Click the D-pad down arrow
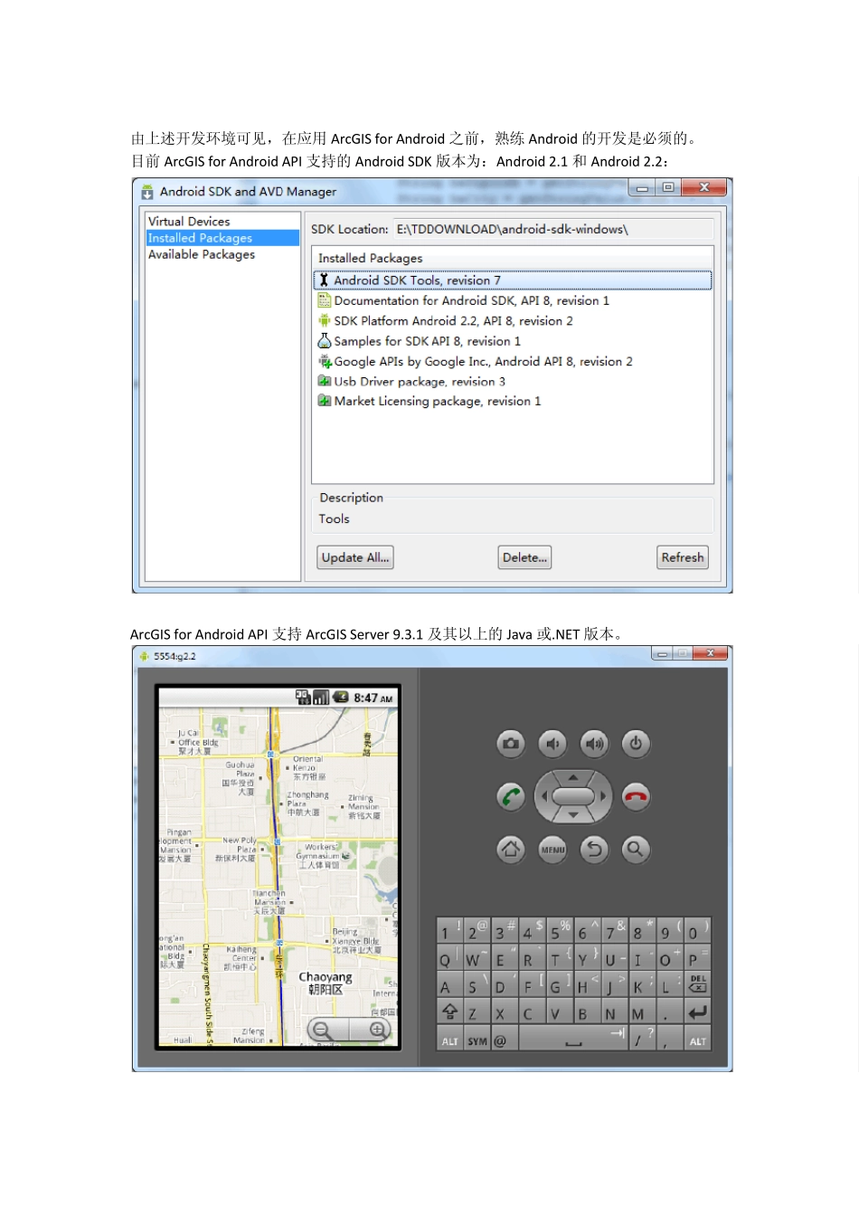 [573, 815]
